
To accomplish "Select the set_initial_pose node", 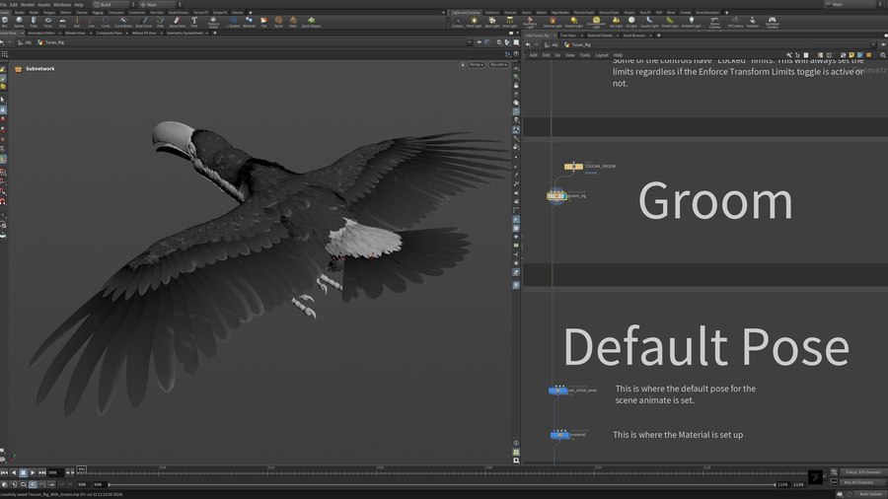I will [x=557, y=391].
